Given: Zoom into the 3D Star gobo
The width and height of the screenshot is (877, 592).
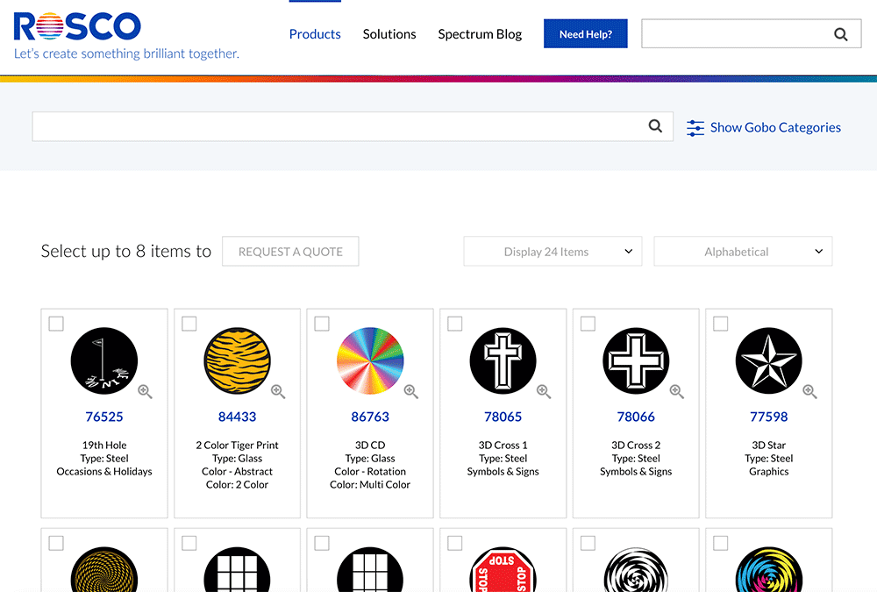Looking at the screenshot, I should pos(809,392).
